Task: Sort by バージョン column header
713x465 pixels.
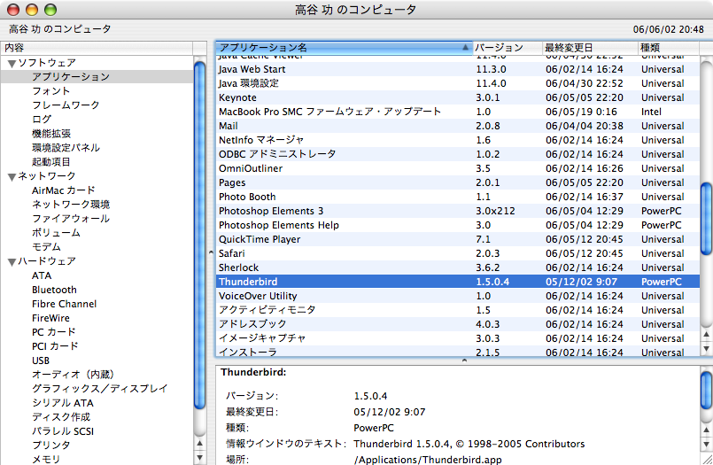Action: point(508,48)
